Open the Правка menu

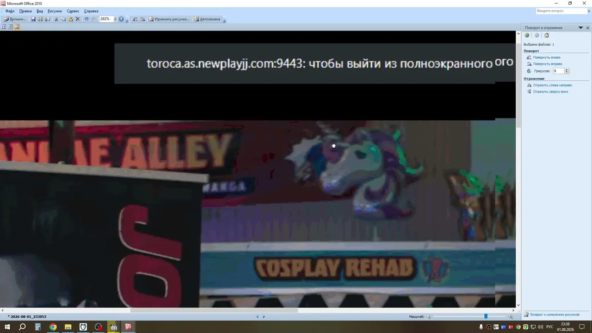tap(25, 11)
